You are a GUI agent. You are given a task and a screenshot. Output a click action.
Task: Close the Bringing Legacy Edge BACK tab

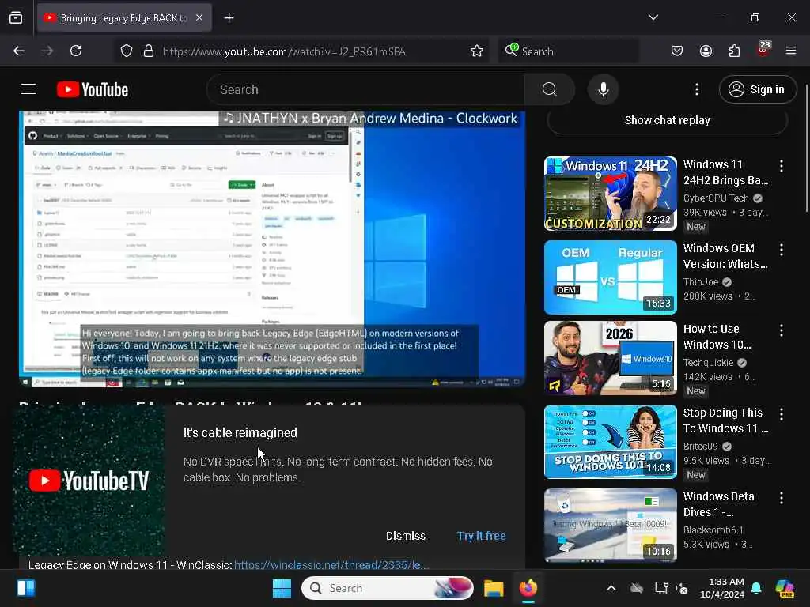[x=199, y=18]
